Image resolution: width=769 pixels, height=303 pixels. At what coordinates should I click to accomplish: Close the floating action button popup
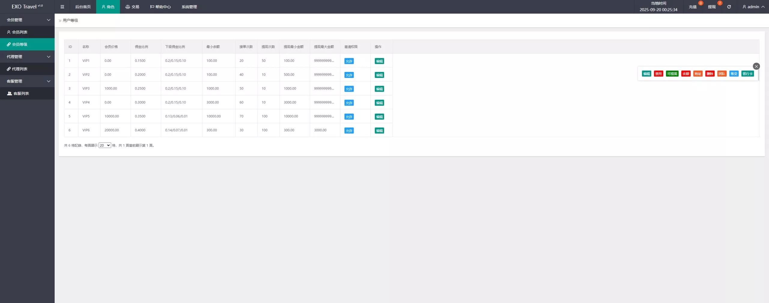click(756, 66)
